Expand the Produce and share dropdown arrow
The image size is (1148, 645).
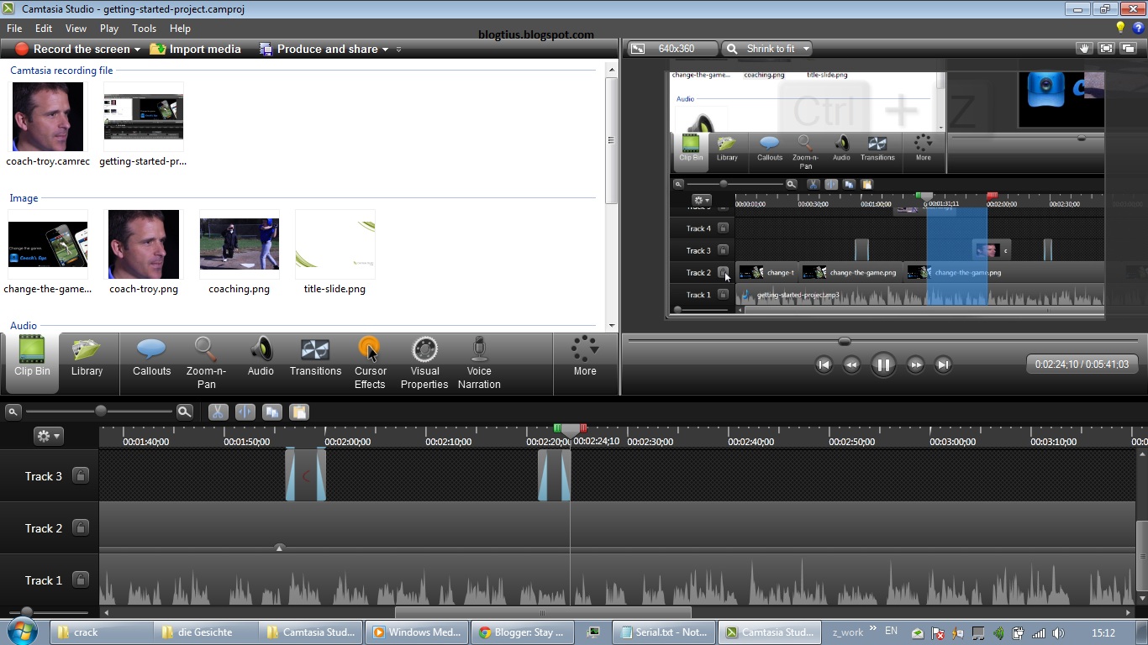[386, 50]
